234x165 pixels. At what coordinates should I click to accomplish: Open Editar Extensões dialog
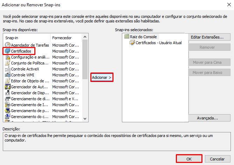tap(209, 37)
